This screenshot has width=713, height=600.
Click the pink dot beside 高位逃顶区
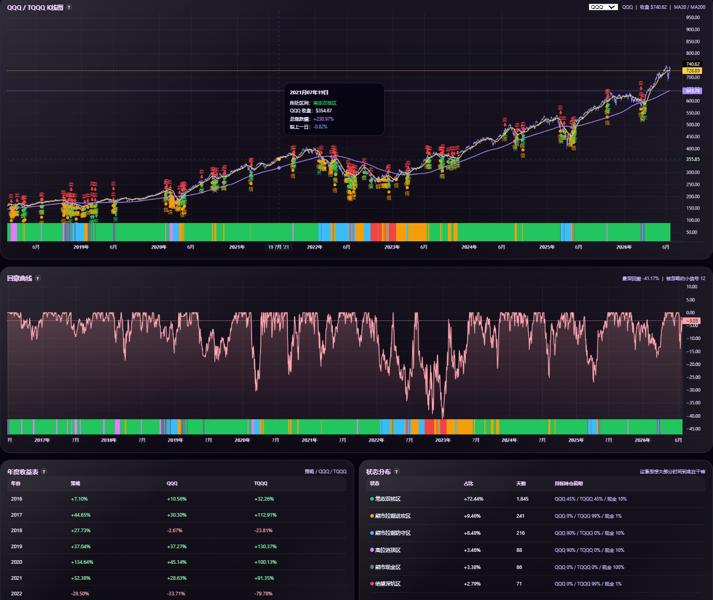tap(372, 550)
